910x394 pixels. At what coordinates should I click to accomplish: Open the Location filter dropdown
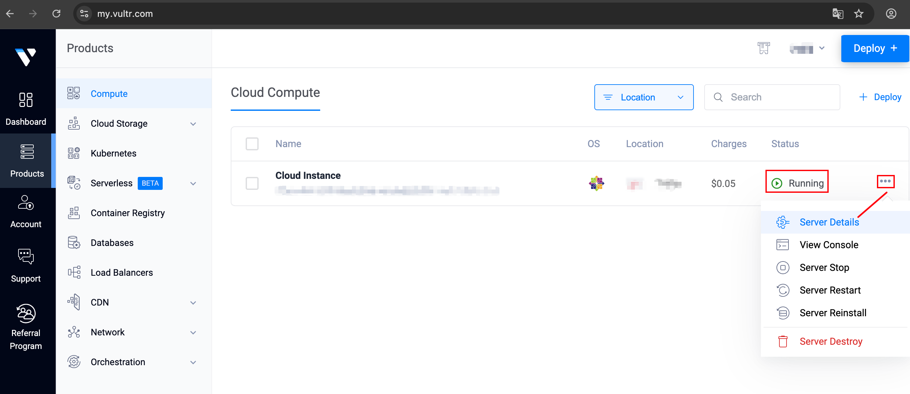point(643,97)
